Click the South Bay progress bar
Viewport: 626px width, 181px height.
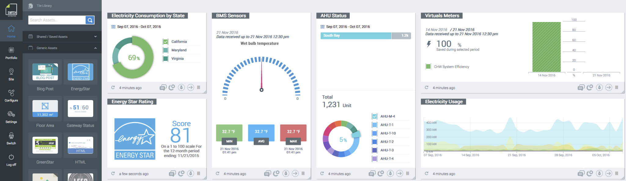[x=356, y=36]
